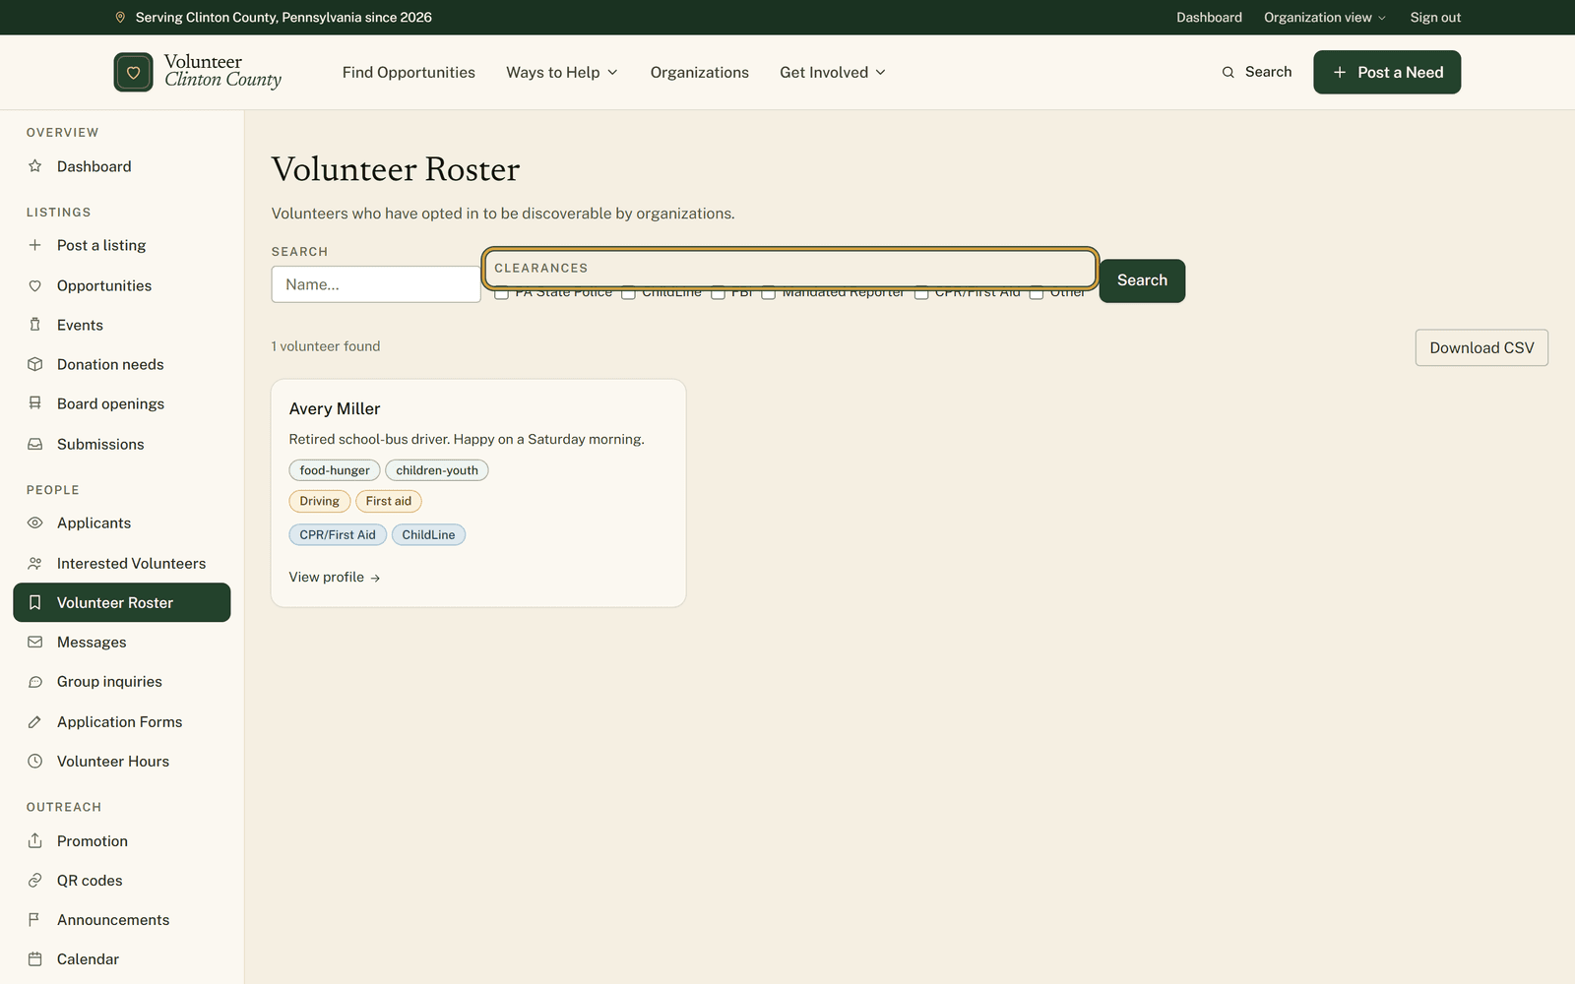Click the food-hunger tag
Viewport: 1575px width, 984px height.
[335, 470]
